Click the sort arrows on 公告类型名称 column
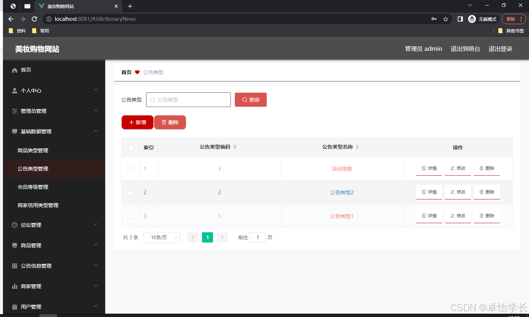The height and width of the screenshot is (317, 529). click(x=357, y=147)
